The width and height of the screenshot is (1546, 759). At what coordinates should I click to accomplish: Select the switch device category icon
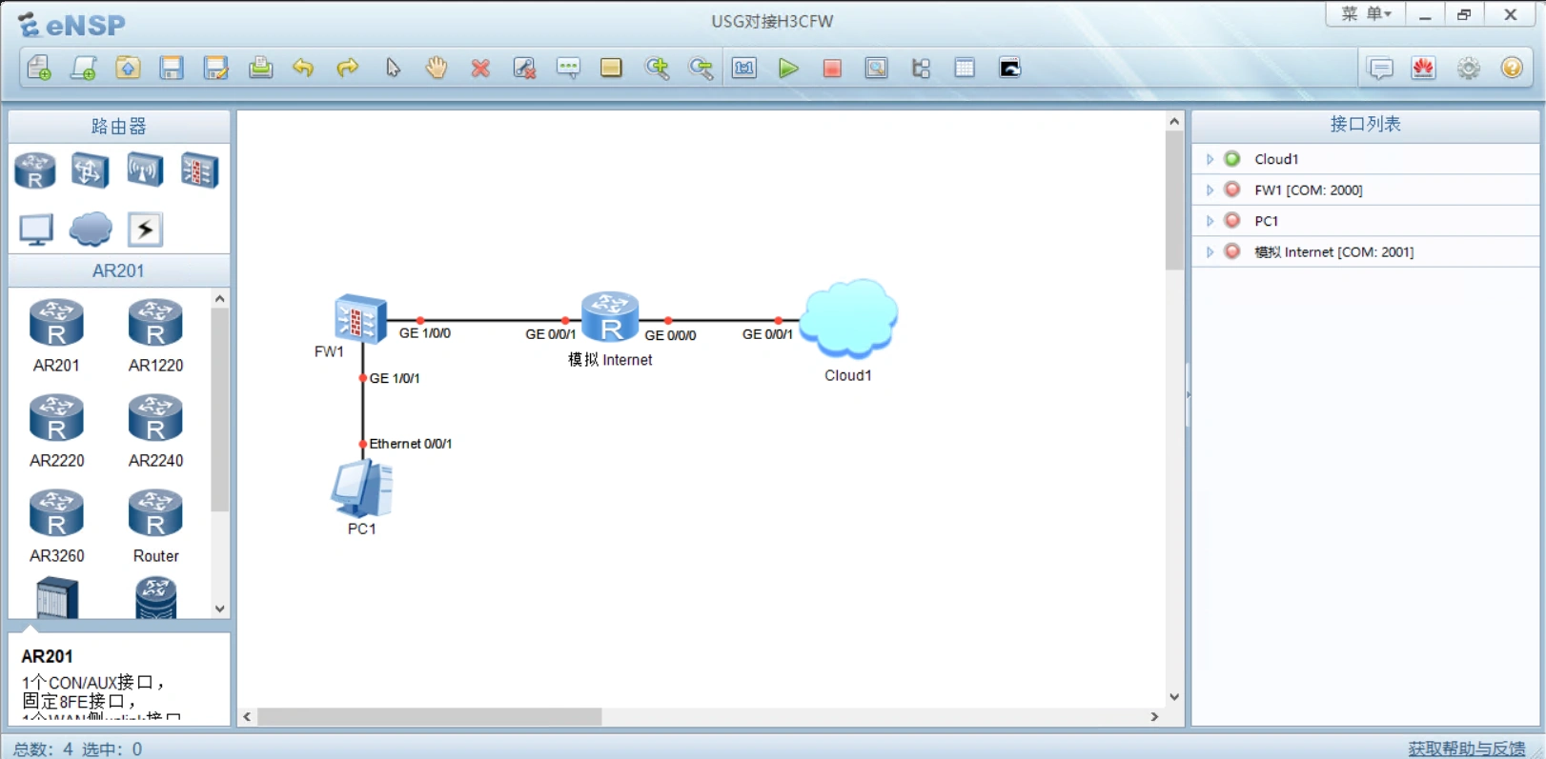pos(90,171)
